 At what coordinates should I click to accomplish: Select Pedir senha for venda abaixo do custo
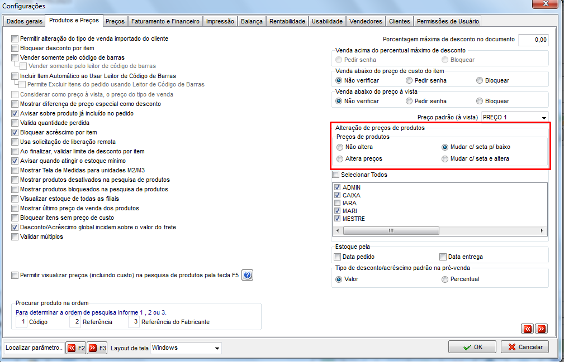(x=409, y=81)
